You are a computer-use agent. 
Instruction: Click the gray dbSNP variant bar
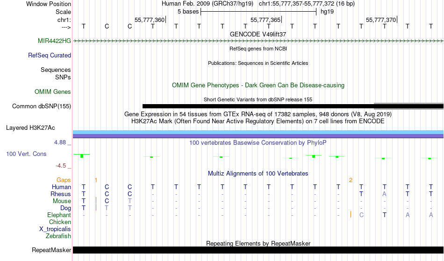408,106
